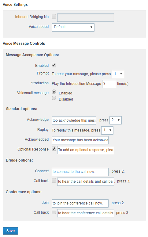Select the Voicemail message Enabled radio button
Image resolution: width=148 pixels, height=237 pixels.
point(54,92)
